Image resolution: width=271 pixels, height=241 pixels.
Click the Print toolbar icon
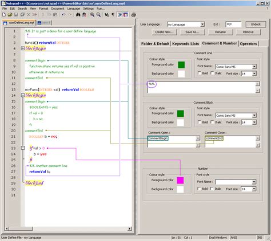point(134,15)
